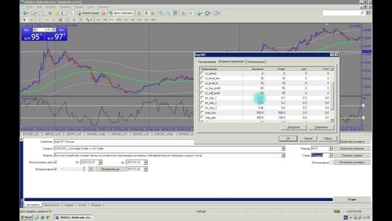Screen dimensions: 392x221
Task: Check the parameter checkbox with value 400.0
Action: click(202, 117)
